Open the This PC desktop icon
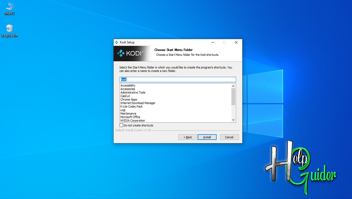This screenshot has width=352, height=199. pos(10,9)
